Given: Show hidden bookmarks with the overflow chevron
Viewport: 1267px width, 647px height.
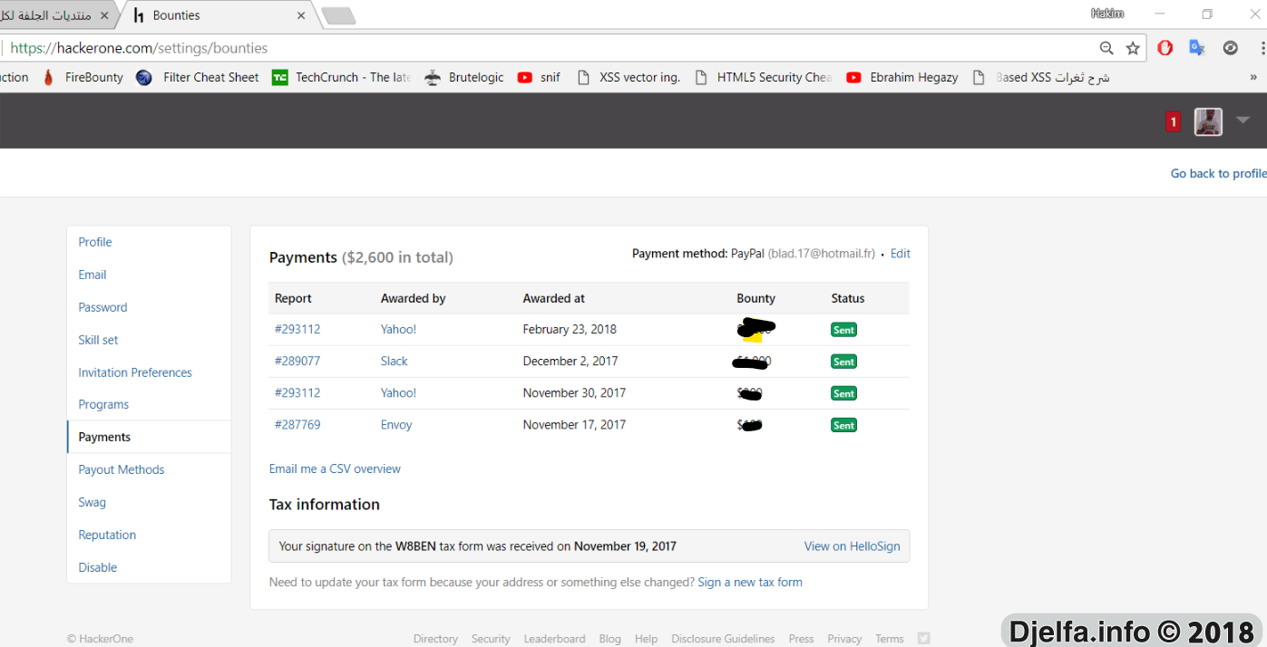Looking at the screenshot, I should [x=1253, y=77].
